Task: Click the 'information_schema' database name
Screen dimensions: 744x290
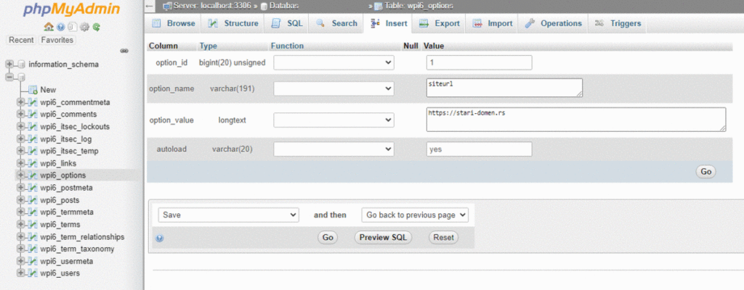Action: [x=64, y=65]
